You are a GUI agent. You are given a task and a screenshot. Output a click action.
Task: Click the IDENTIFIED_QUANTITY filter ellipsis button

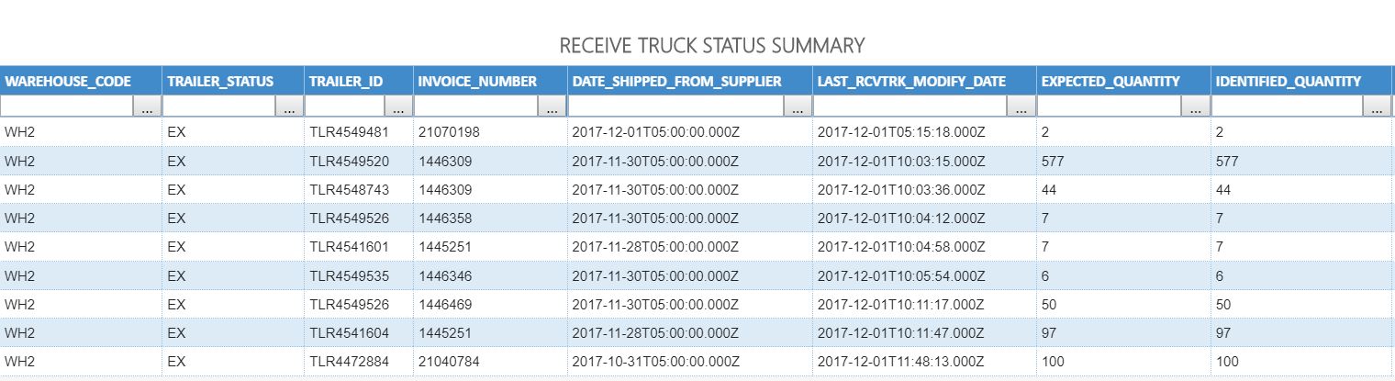tap(1377, 107)
